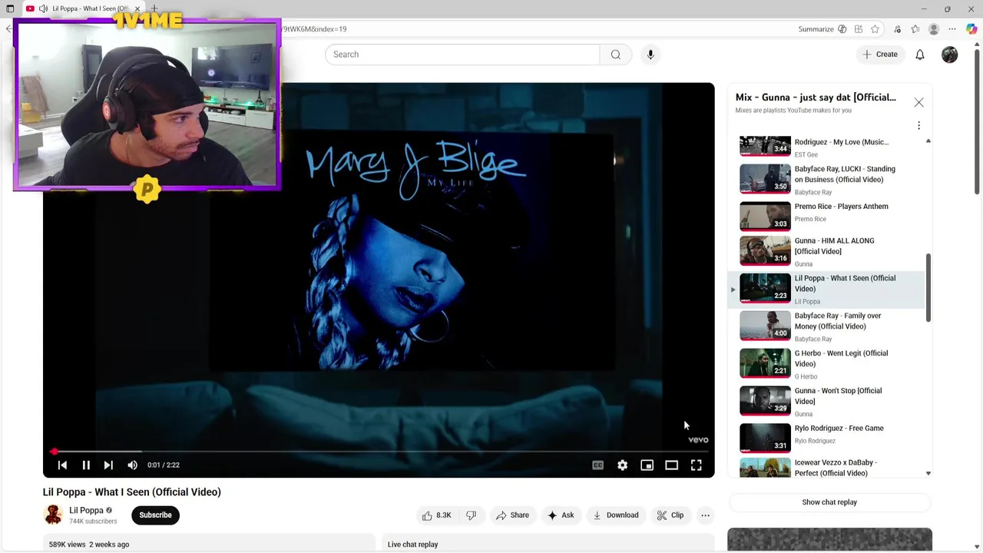Focus the YouTube Search field

click(x=462, y=55)
